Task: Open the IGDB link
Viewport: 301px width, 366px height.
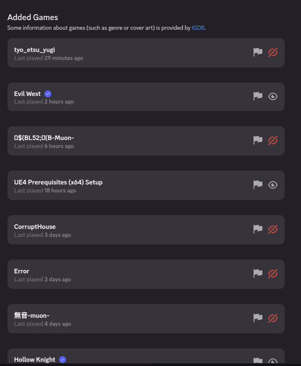Action: pos(198,28)
